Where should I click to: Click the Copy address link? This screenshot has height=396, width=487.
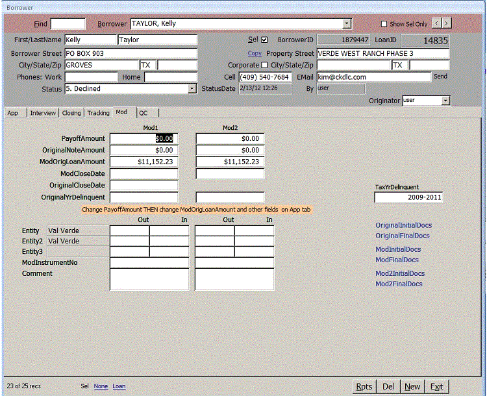pyautogui.click(x=255, y=53)
